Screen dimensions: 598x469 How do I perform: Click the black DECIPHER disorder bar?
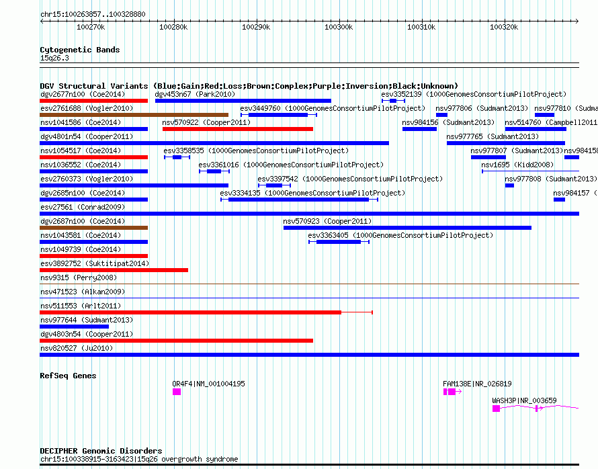tap(309, 465)
